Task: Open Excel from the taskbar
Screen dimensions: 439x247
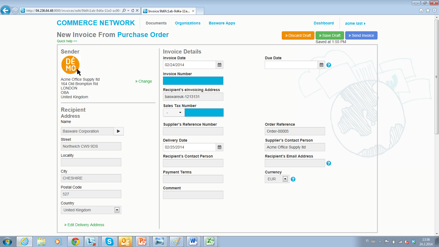Action: point(210,242)
